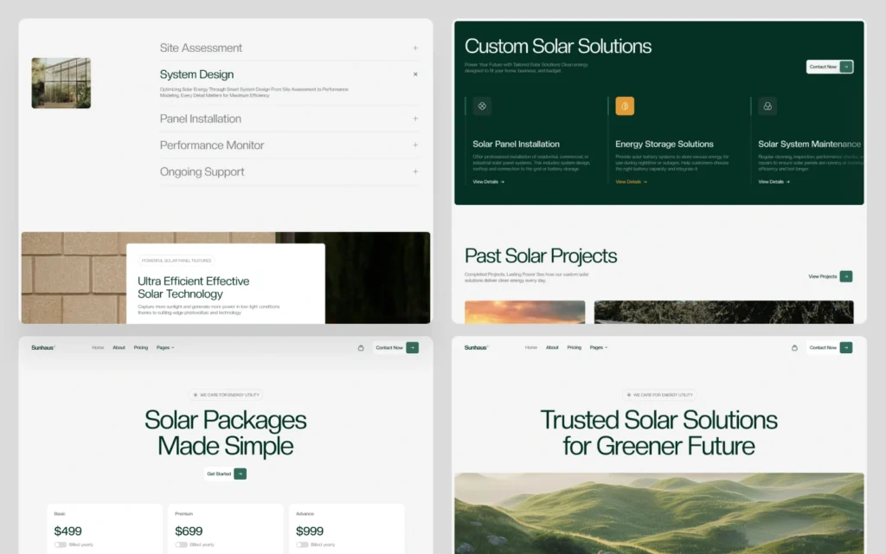Click Contact Now on the Trusted Solar Solutions header
Screen dimensions: 886x554
830,348
